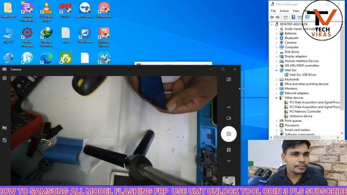Select Internet Download Manager desktop shortcut
The height and width of the screenshot is (195, 347).
click(47, 37)
